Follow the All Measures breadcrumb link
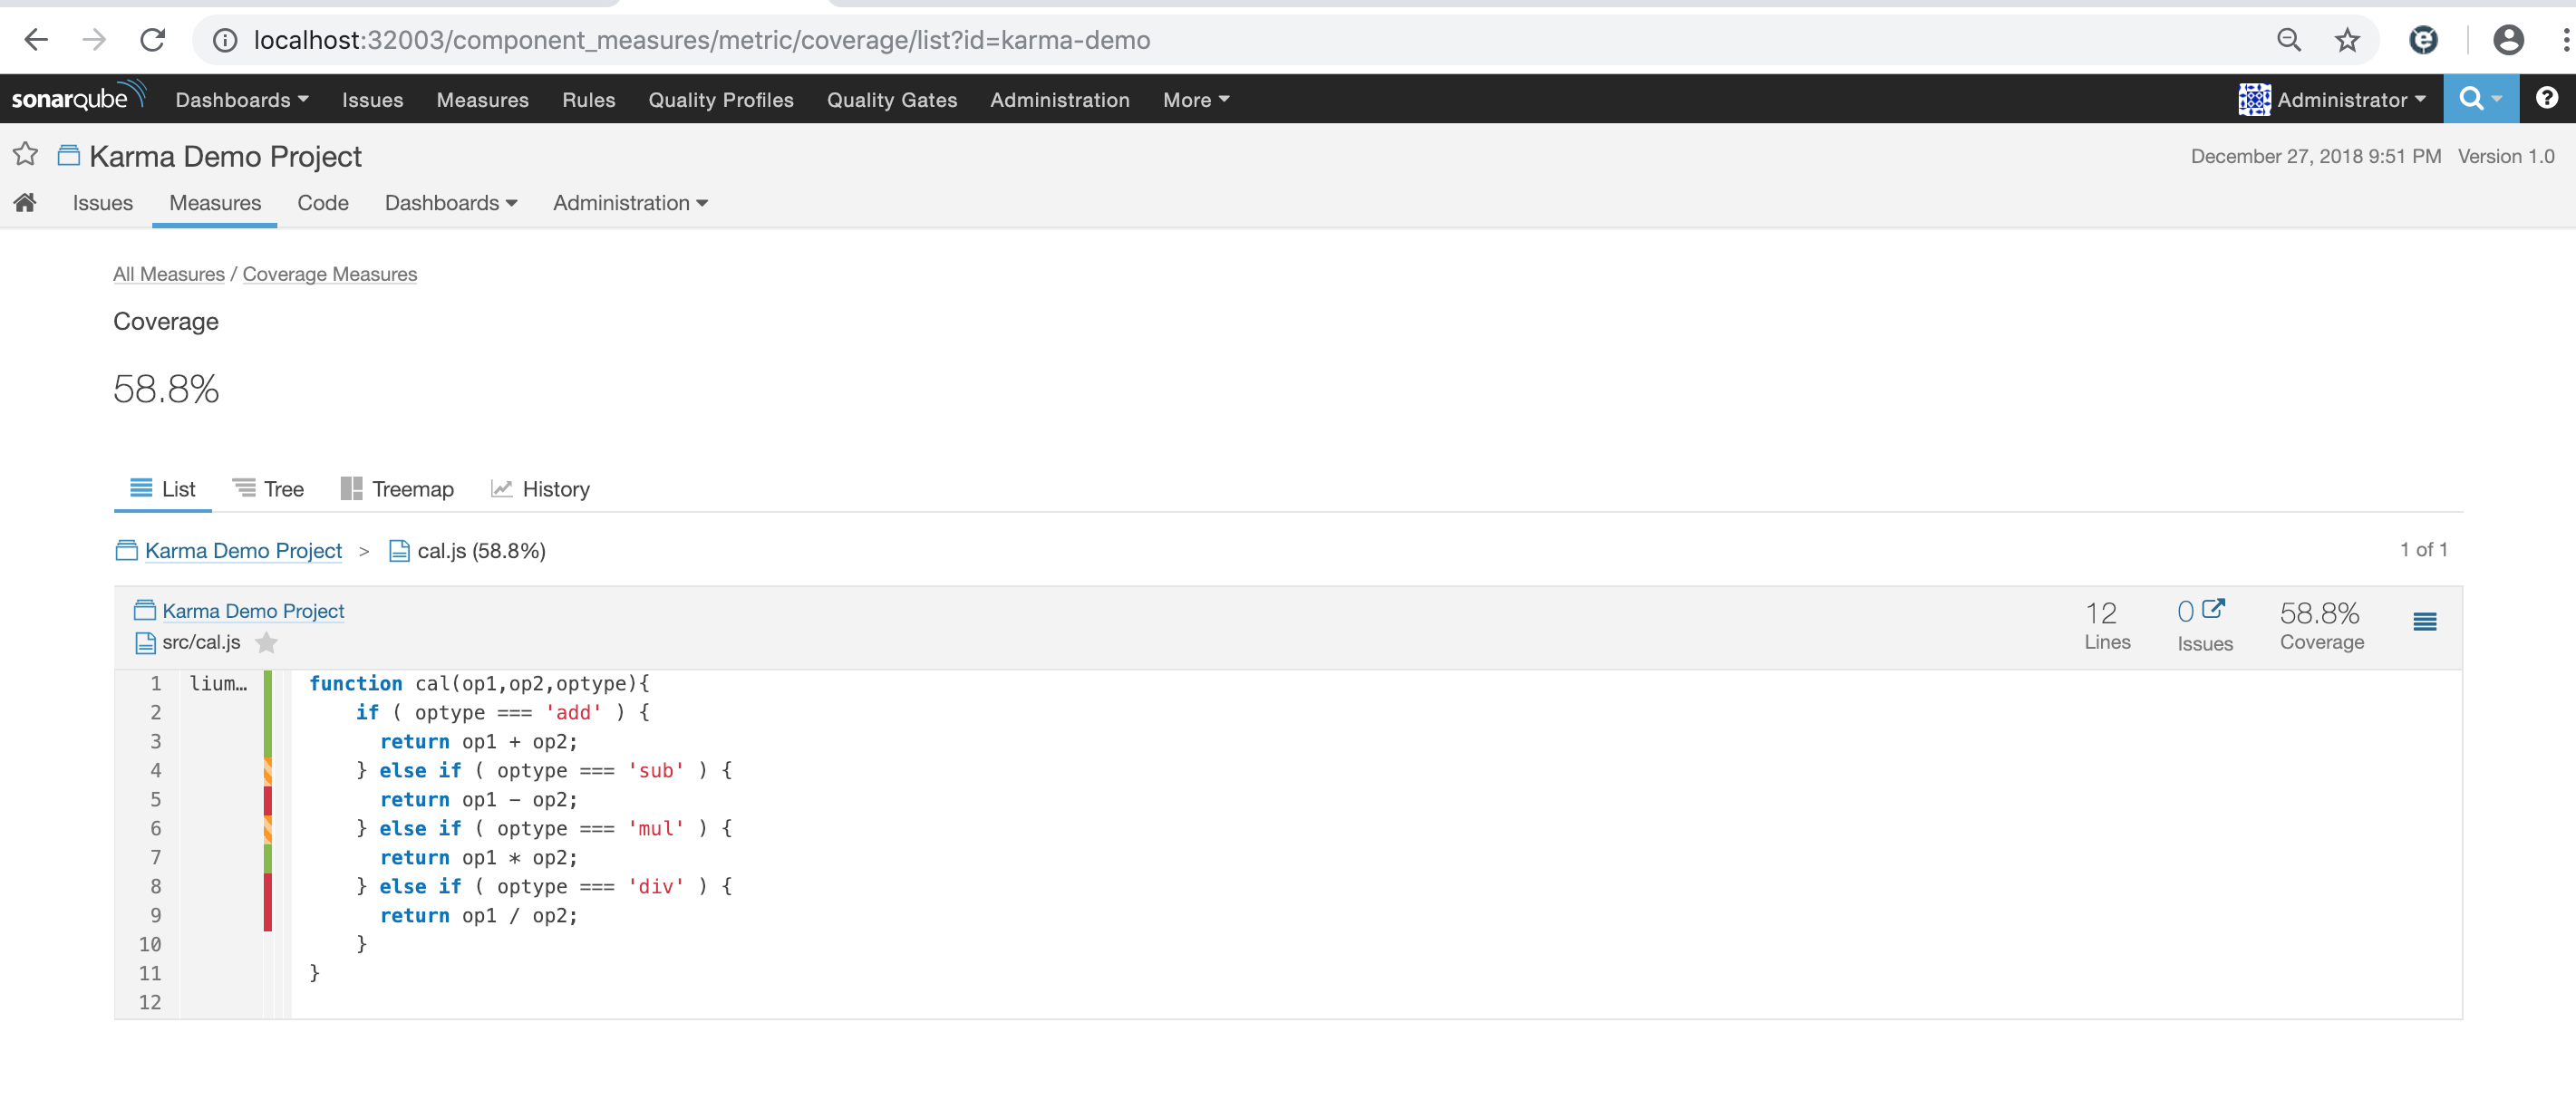The width and height of the screenshot is (2576, 1109). tap(168, 274)
